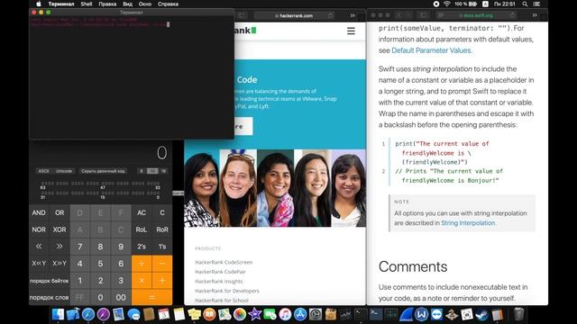Open HackerRank CodeScreen link
The width and height of the screenshot is (577, 324).
tap(224, 262)
